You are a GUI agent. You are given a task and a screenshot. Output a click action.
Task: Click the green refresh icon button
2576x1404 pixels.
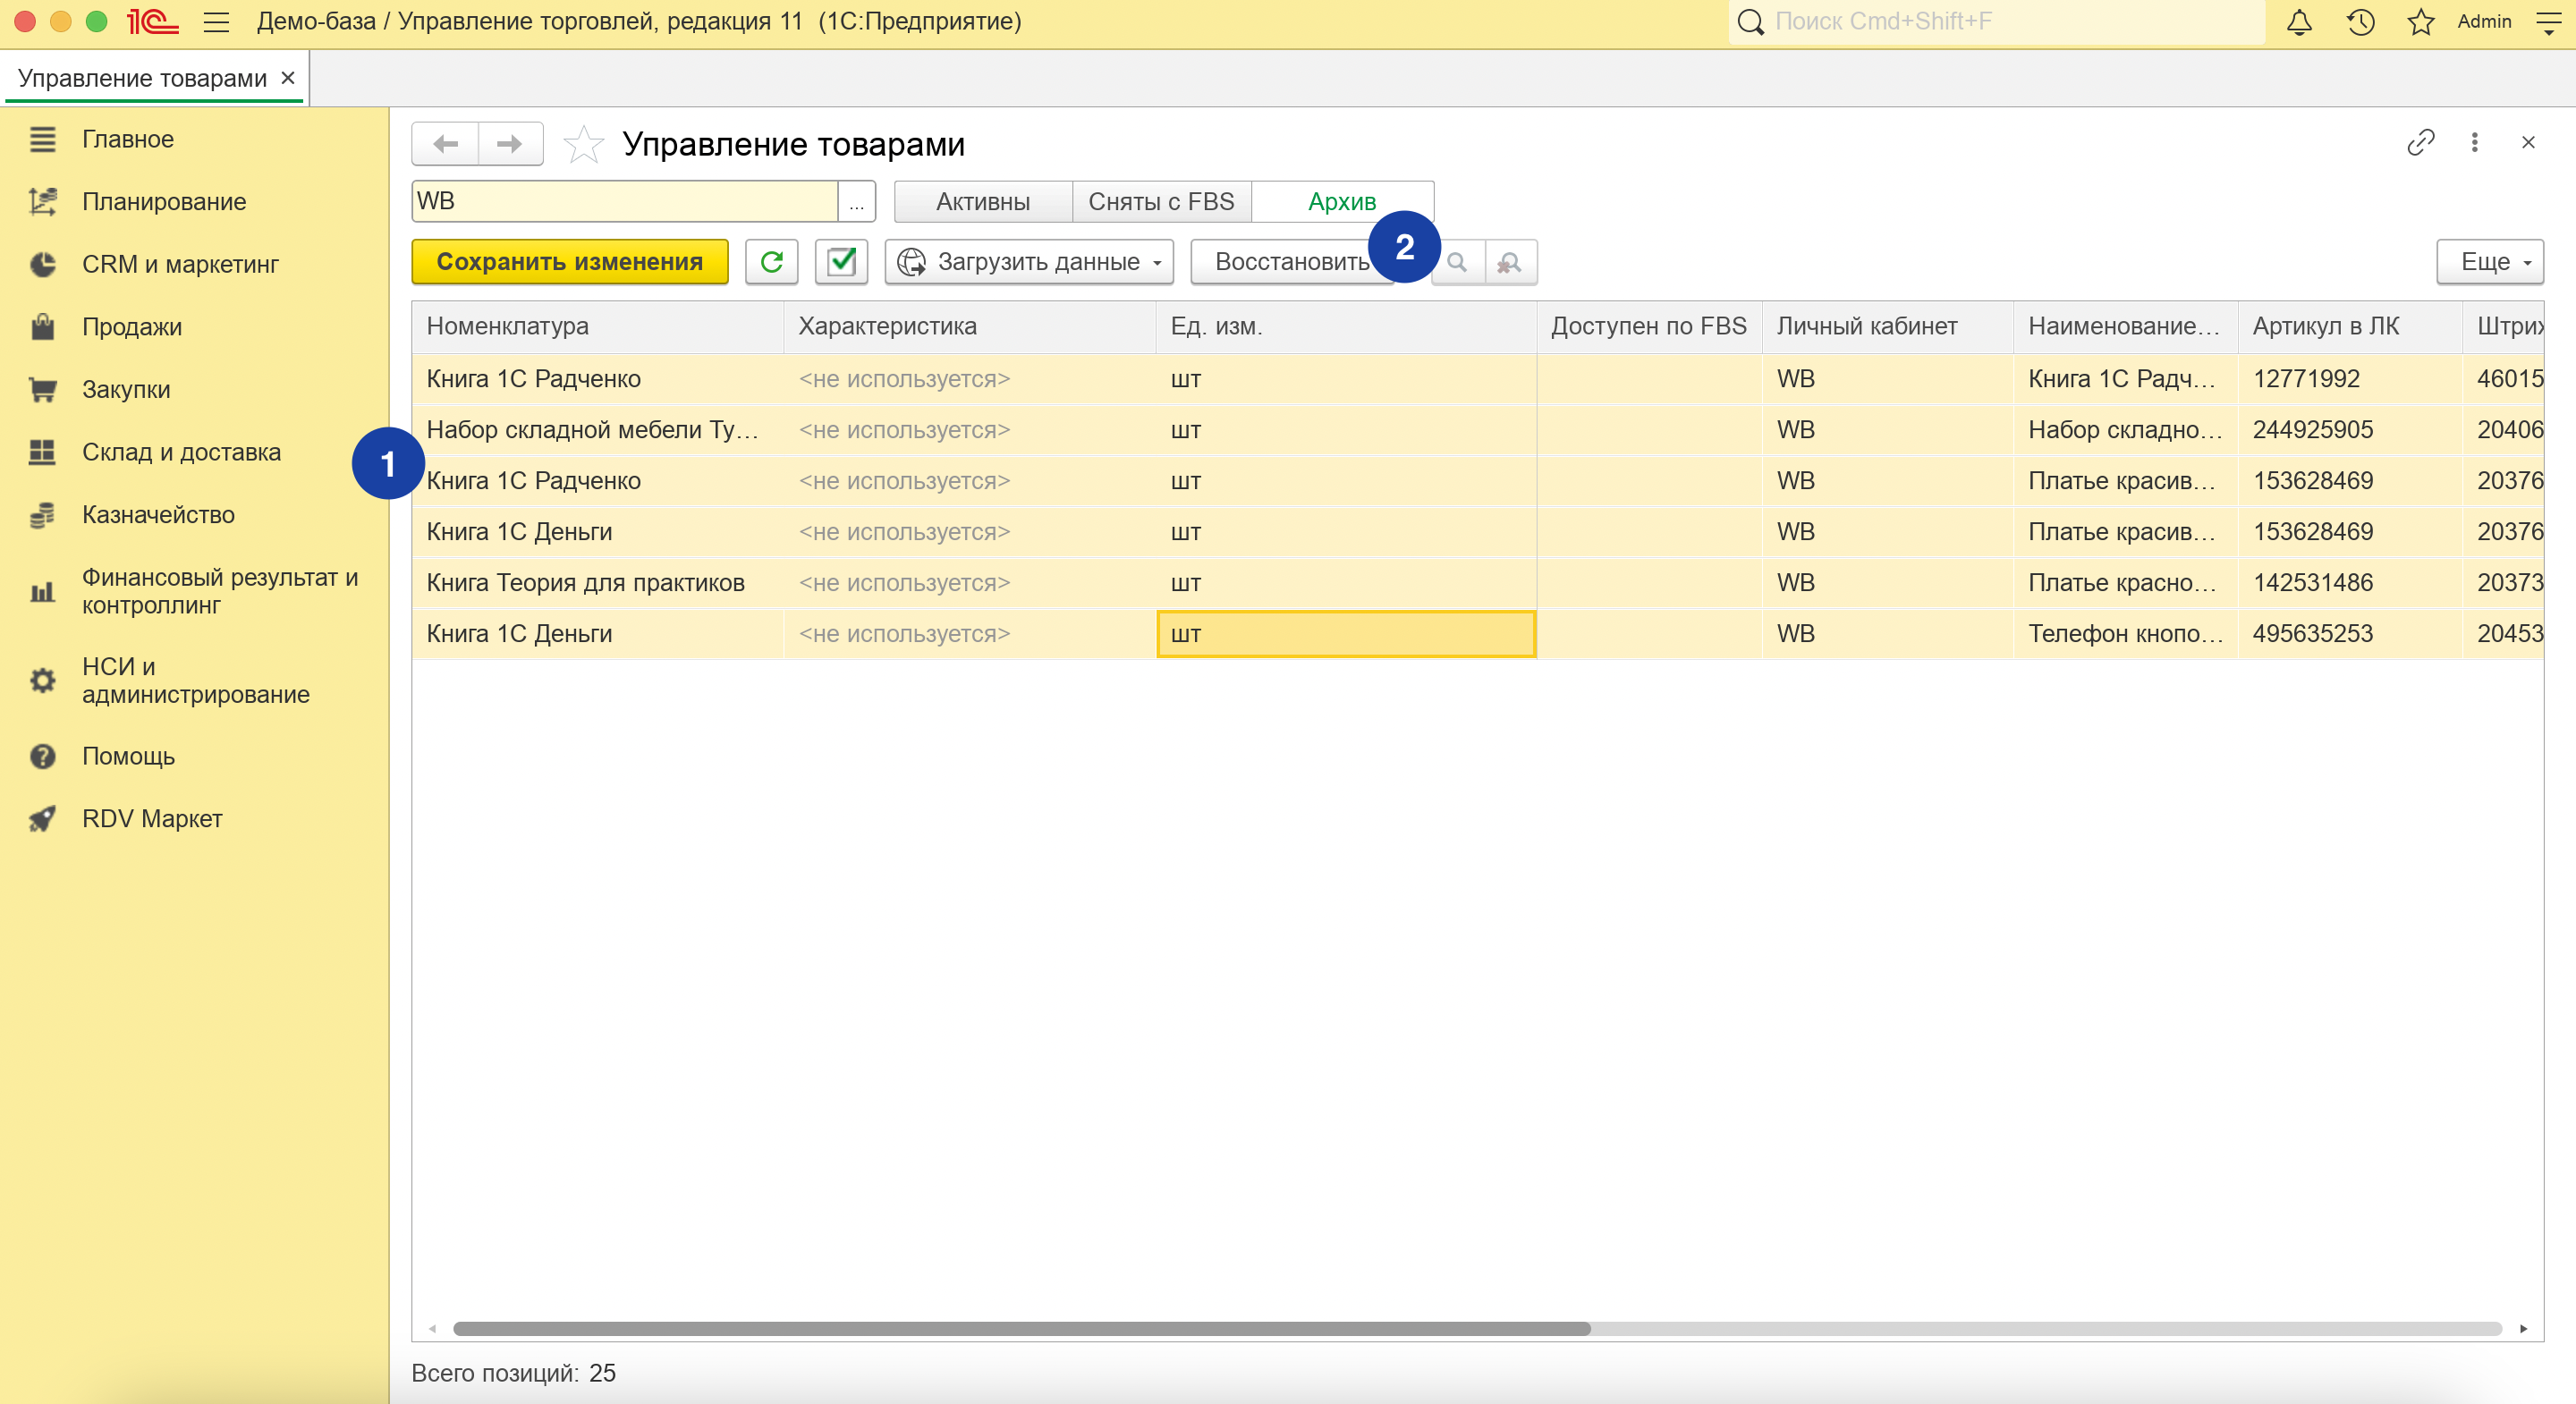click(771, 262)
